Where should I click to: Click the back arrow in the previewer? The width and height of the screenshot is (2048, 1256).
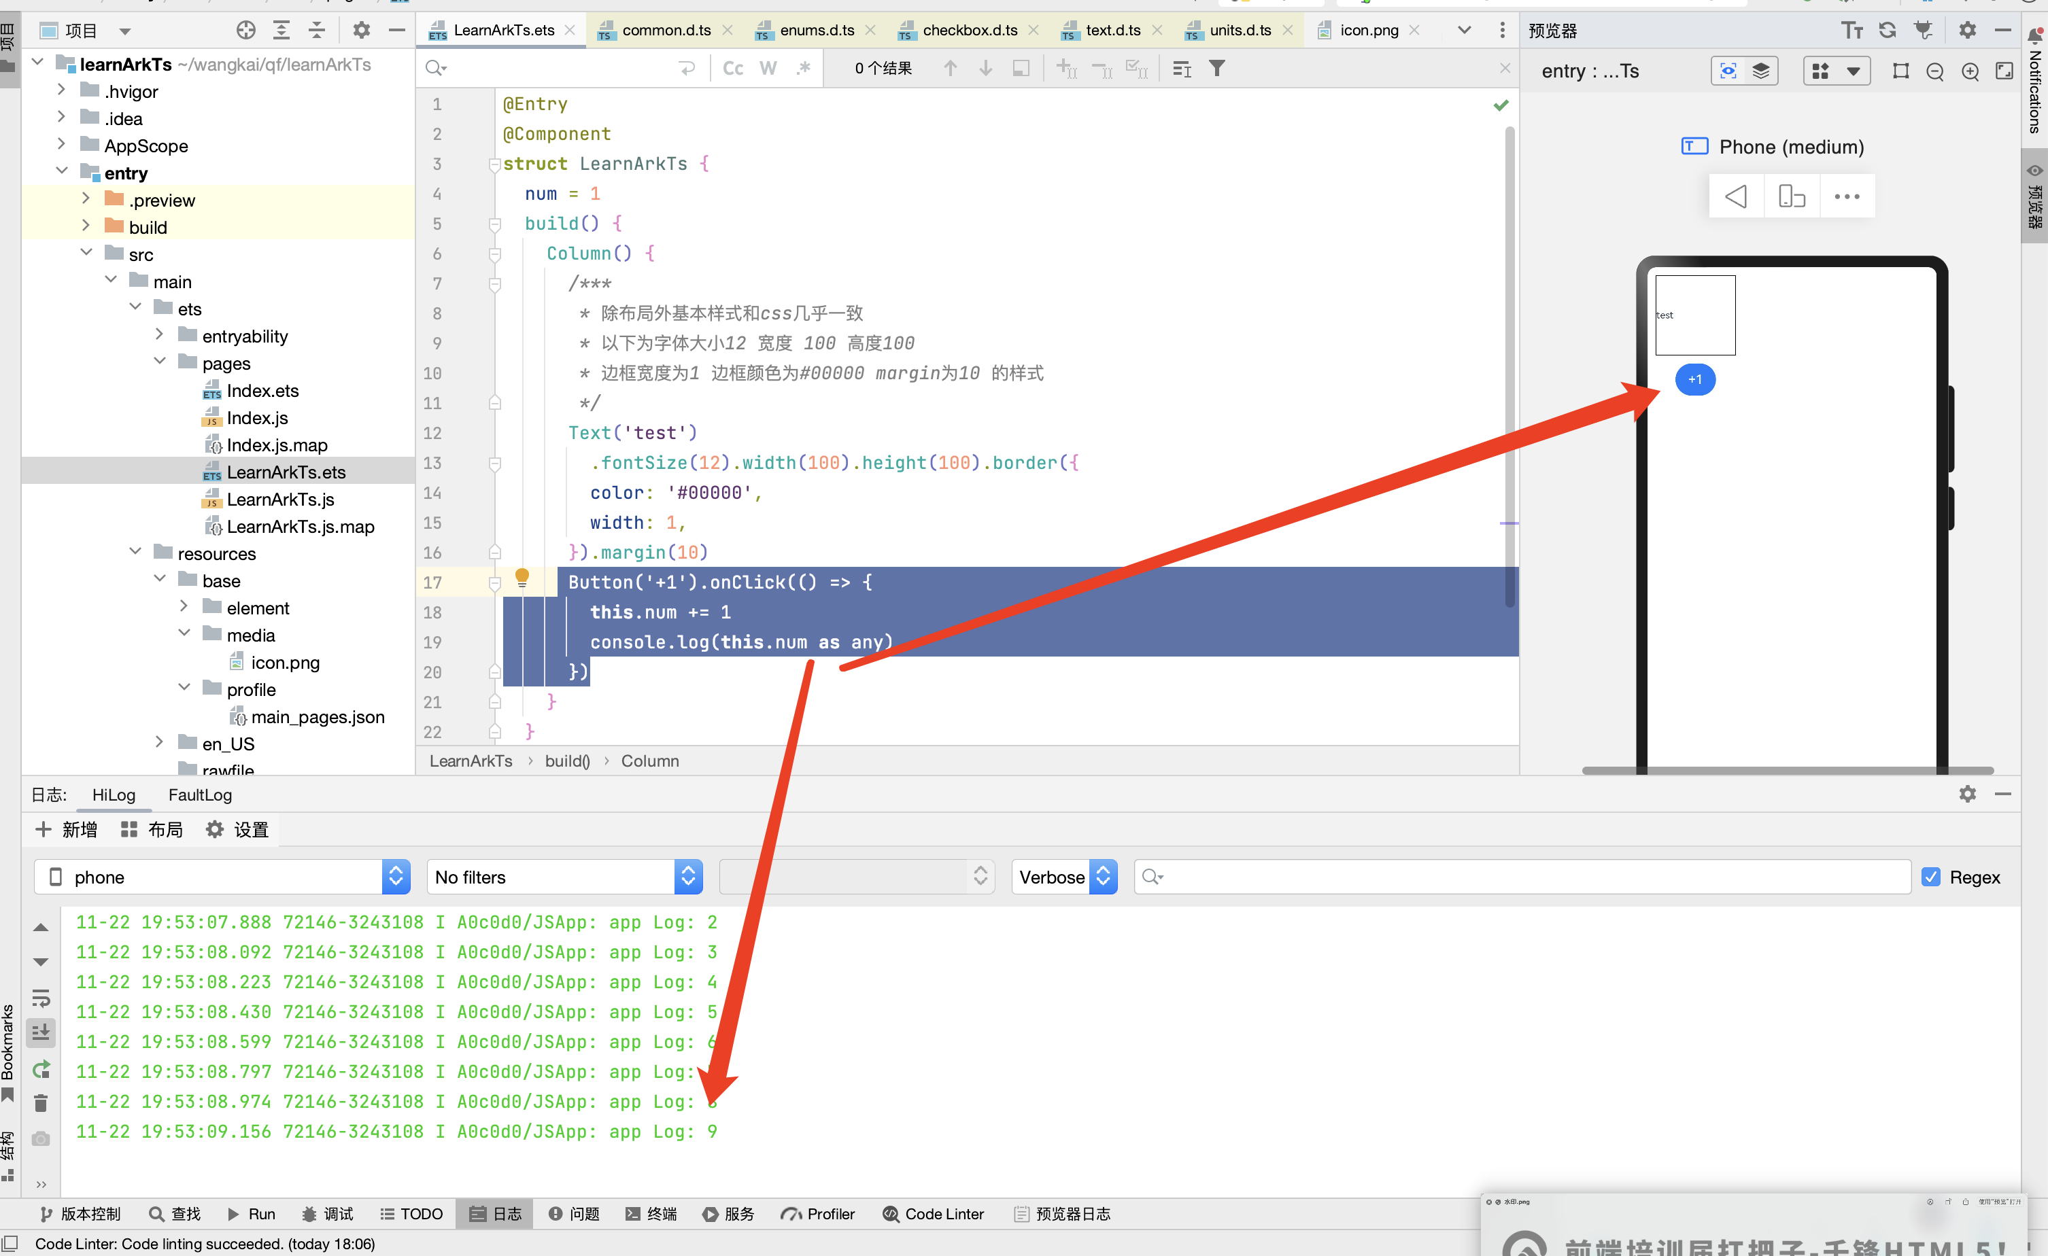click(1735, 197)
